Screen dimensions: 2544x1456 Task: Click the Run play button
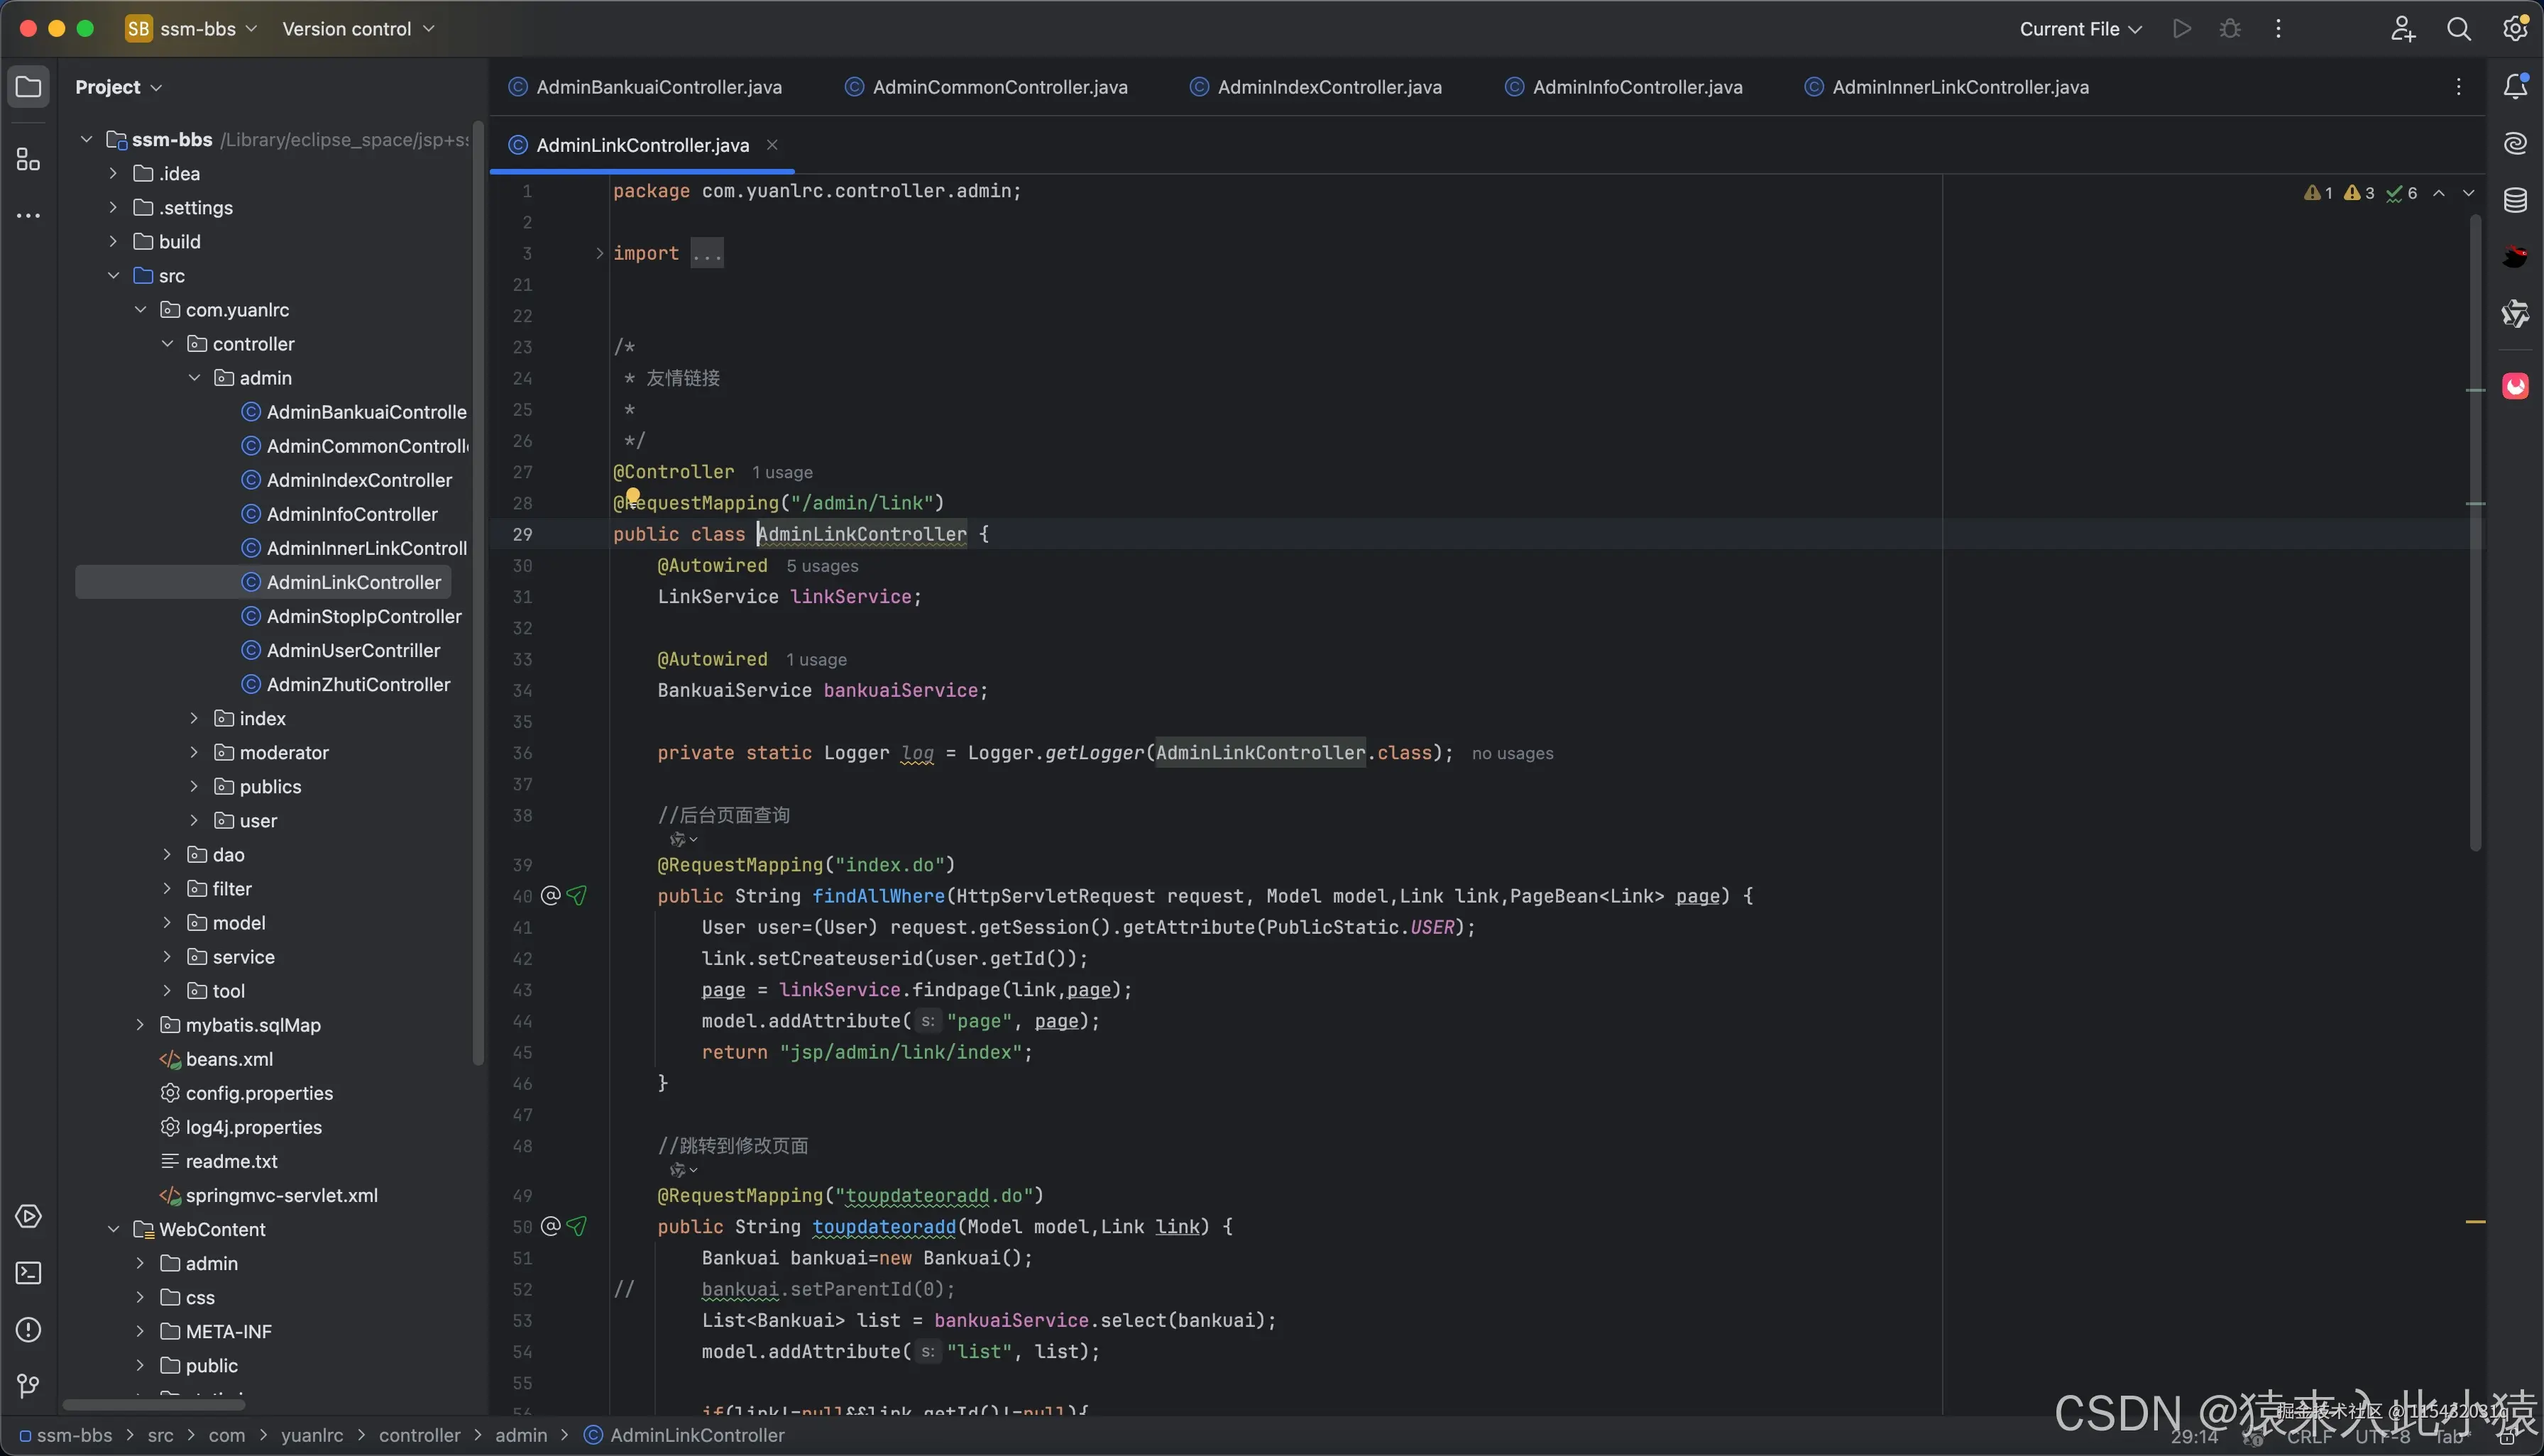(2182, 29)
